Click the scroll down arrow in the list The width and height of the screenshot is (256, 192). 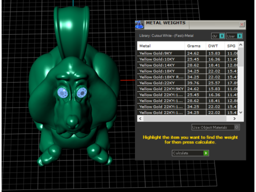(241, 113)
